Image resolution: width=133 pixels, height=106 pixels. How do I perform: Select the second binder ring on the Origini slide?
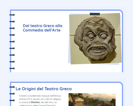[x=12, y=94]
